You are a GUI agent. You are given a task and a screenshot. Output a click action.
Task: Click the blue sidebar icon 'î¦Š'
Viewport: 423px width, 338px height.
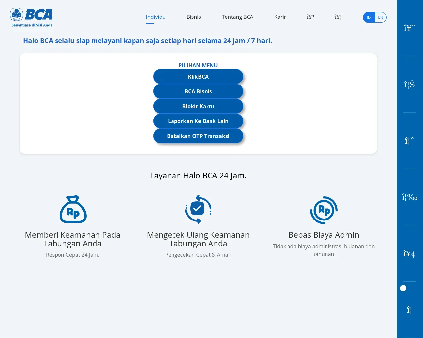(x=409, y=85)
